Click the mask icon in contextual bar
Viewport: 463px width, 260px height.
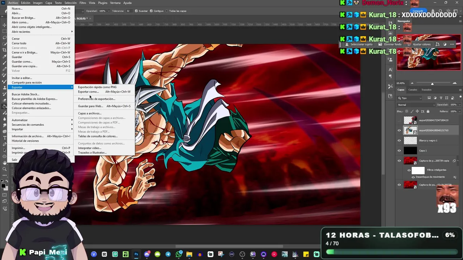pyautogui.click(x=445, y=44)
